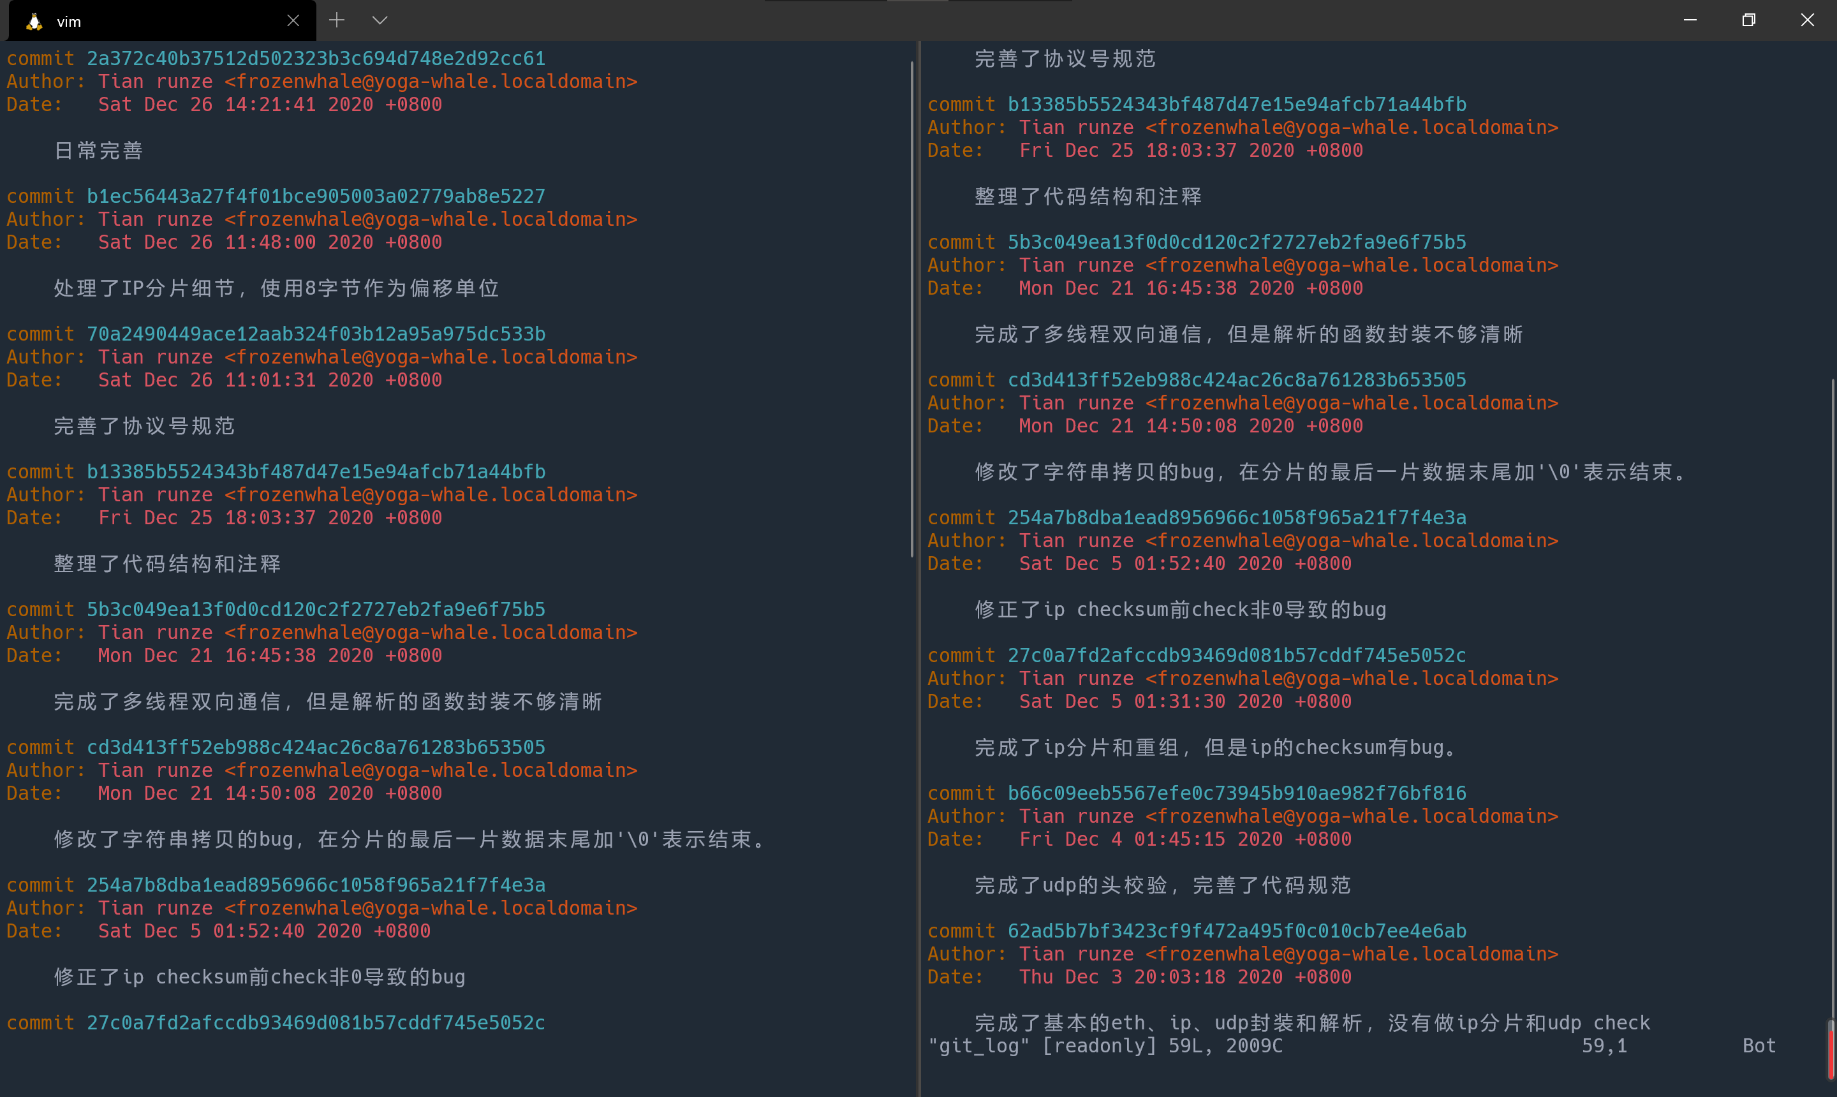Click vim status '"git_log" [readonly] 59L, 2009C'
Image resolution: width=1837 pixels, height=1097 pixels.
(x=1105, y=1046)
